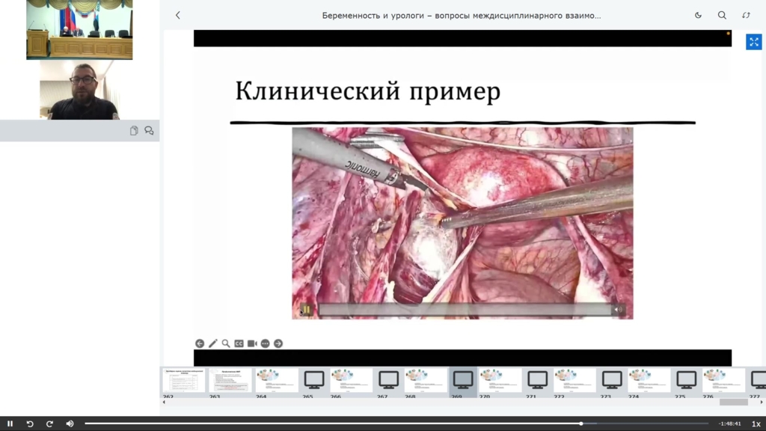Open the 1x playback speed selector
This screenshot has height=431, width=766.
tap(756, 424)
